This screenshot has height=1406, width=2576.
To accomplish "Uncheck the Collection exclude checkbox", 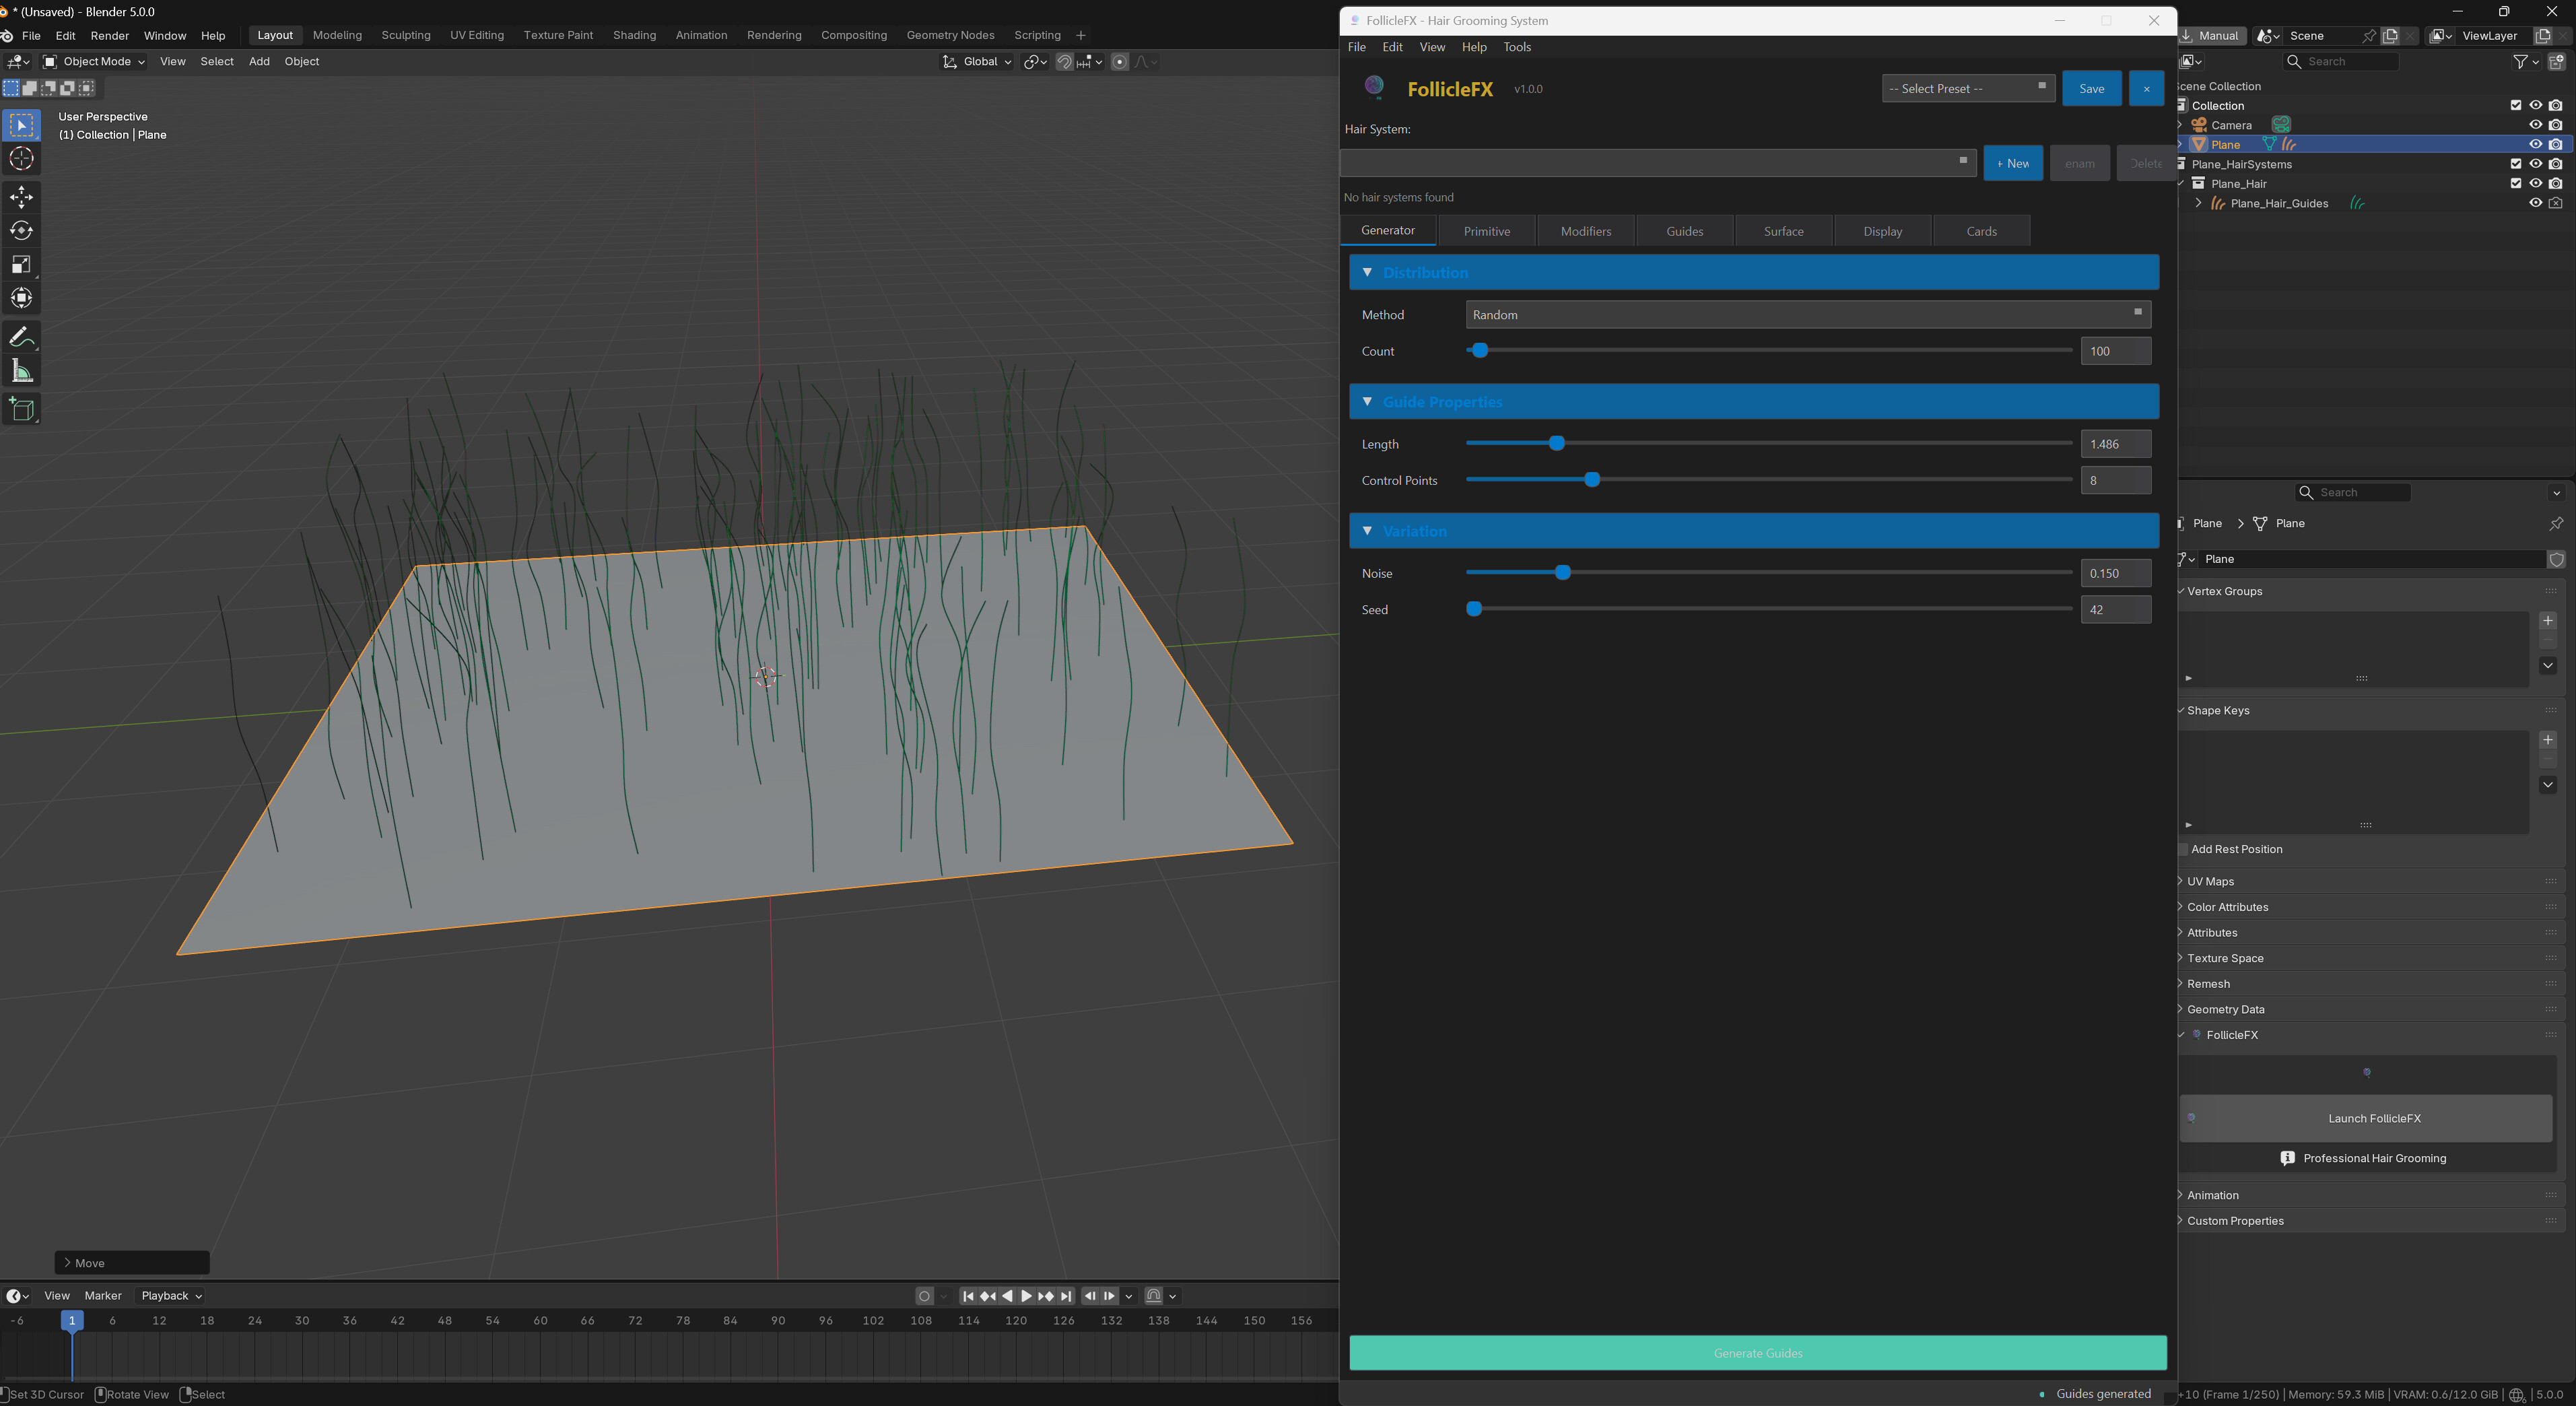I will point(2516,105).
